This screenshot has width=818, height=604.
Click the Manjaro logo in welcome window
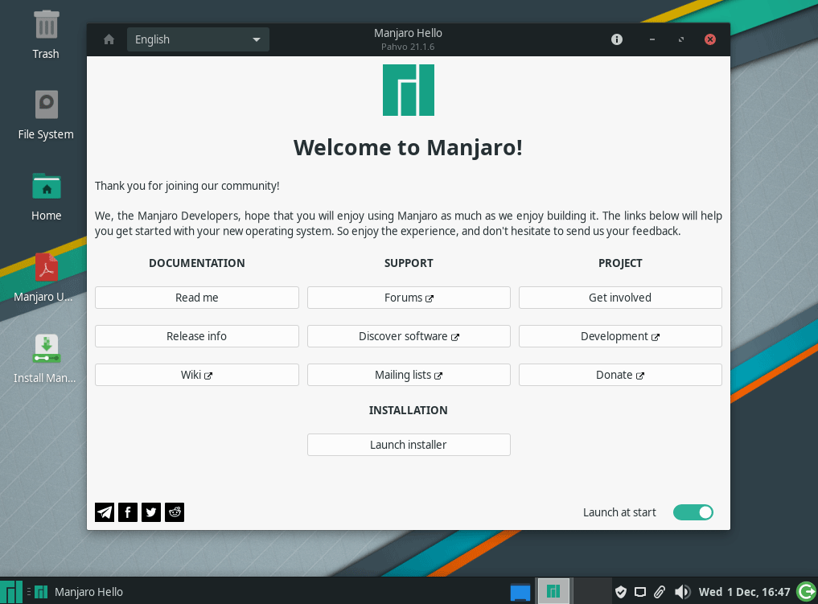409,90
